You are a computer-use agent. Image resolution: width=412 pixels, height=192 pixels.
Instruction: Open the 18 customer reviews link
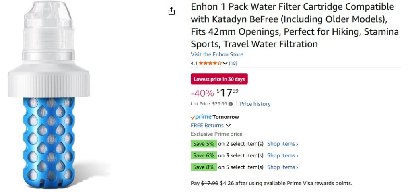click(233, 63)
